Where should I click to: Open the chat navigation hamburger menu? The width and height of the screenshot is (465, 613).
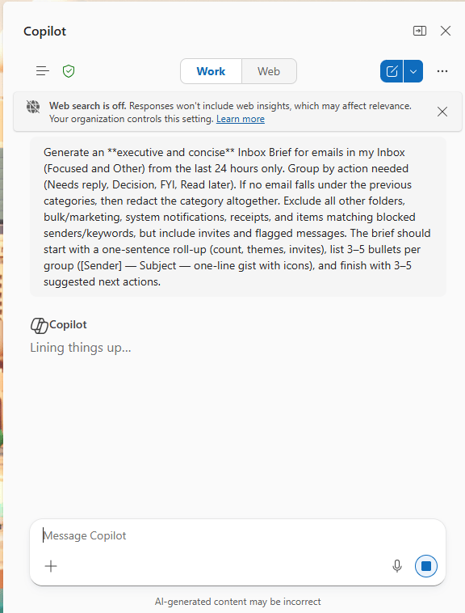[x=43, y=71]
